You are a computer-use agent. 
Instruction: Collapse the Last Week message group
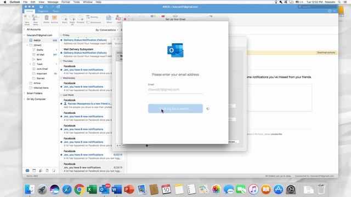pyautogui.click(x=61, y=95)
